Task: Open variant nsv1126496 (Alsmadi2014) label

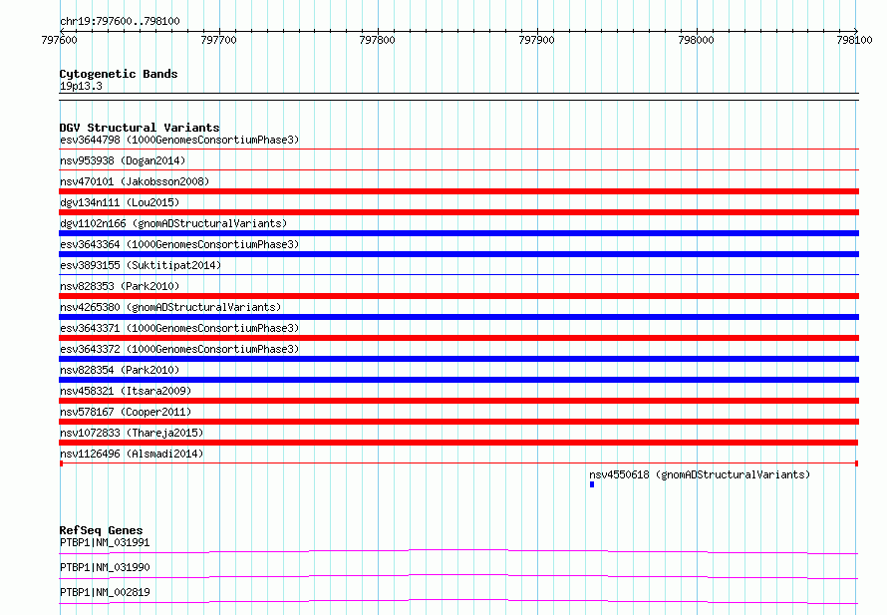Action: click(x=132, y=454)
